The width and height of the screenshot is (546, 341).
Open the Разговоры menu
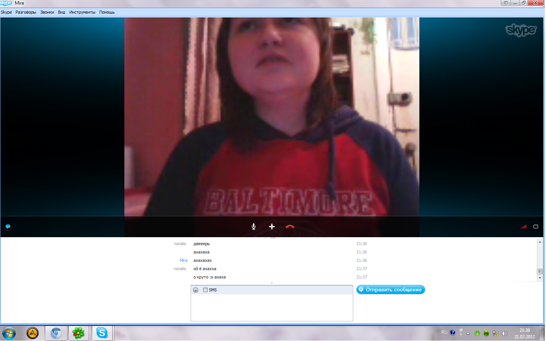click(x=26, y=12)
